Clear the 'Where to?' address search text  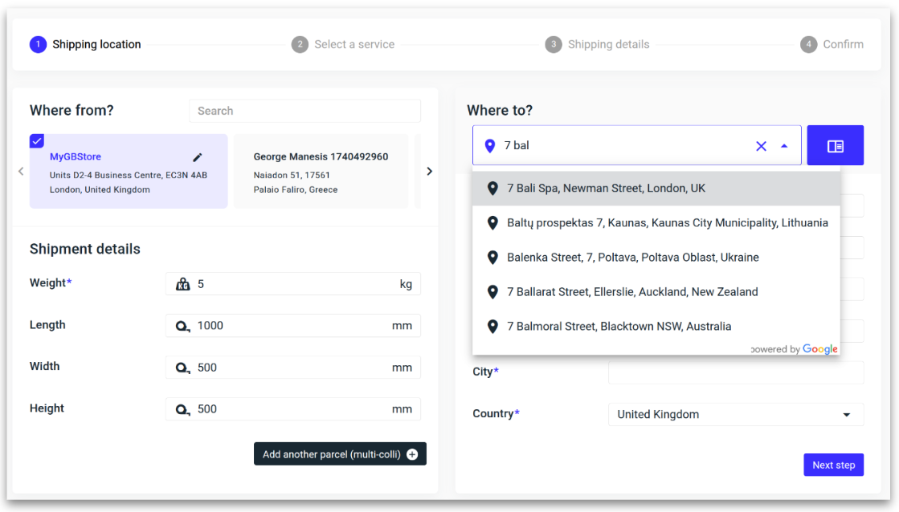pos(761,146)
